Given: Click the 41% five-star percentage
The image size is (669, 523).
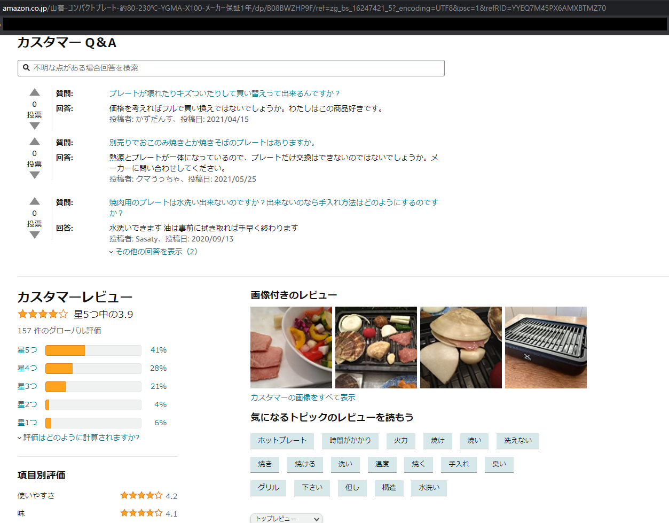Looking at the screenshot, I should (x=159, y=350).
